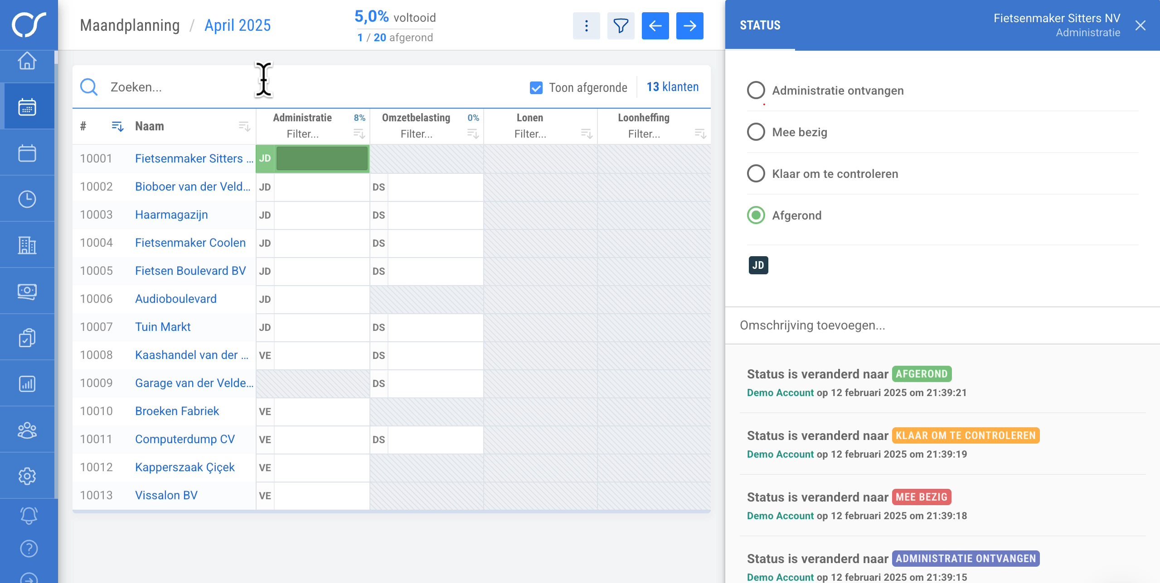Click the April 2025 month link
Viewport: 1160px width, 583px height.
pos(238,25)
